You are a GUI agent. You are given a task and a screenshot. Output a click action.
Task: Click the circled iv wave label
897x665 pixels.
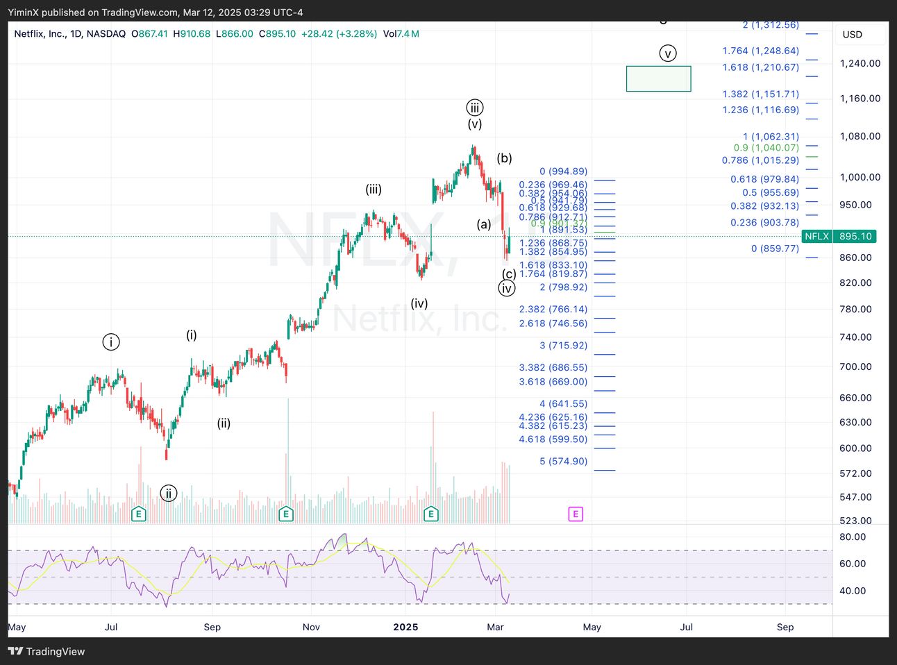coord(507,288)
